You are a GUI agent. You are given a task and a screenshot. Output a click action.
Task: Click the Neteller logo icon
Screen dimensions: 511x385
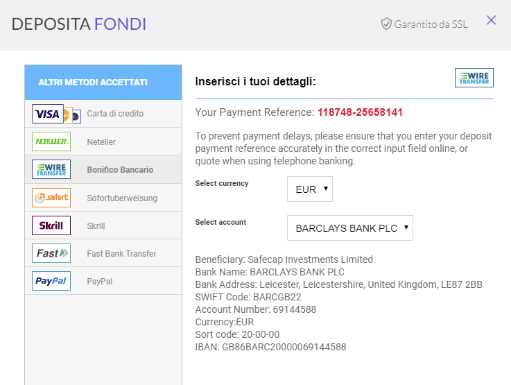tap(51, 142)
